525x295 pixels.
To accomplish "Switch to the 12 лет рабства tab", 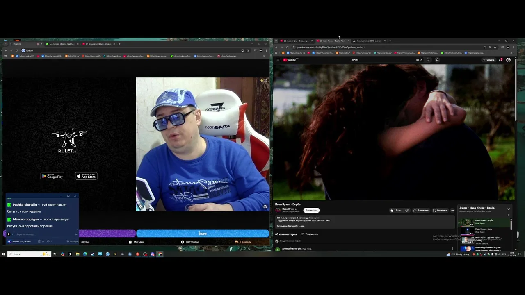I will coord(368,41).
